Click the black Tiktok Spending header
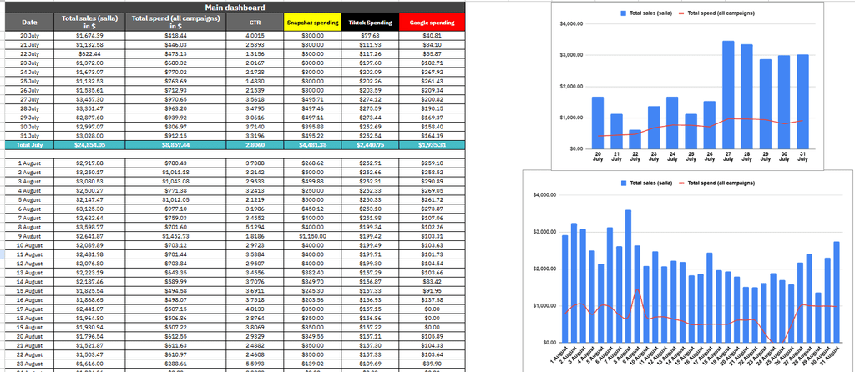Viewport: 855px width, 372px height. 370,23
